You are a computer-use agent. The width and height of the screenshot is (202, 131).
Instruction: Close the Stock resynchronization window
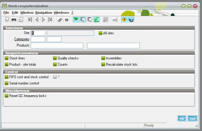(x=195, y=6)
